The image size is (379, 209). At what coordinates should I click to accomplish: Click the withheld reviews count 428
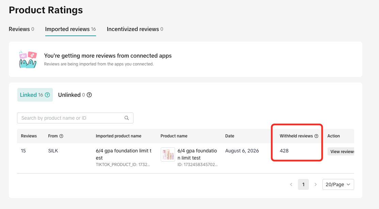click(x=284, y=151)
